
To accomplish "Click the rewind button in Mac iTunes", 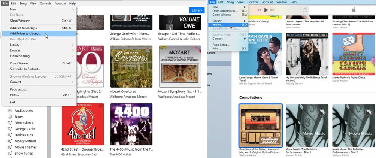I will [259, 10].
